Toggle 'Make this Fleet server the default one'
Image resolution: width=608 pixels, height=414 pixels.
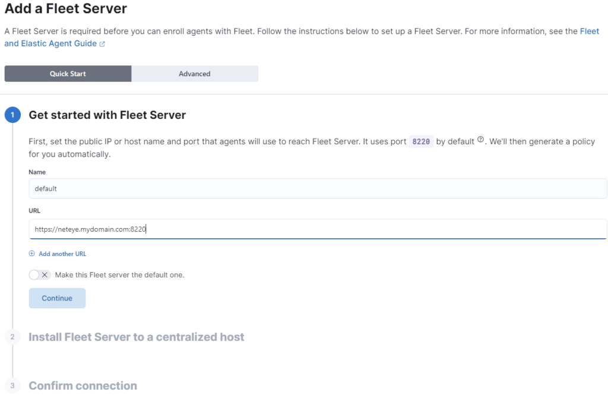pyautogui.click(x=40, y=274)
